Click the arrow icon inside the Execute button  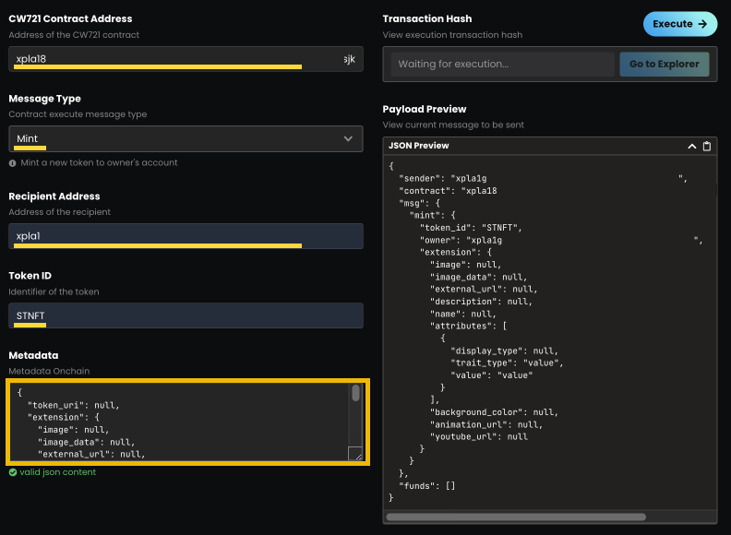702,24
